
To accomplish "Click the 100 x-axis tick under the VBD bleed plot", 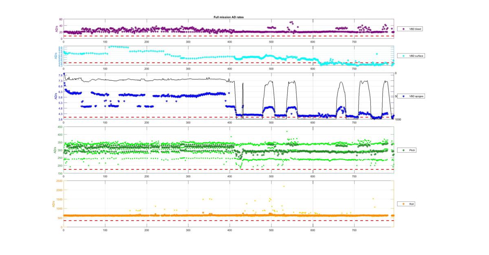I will (x=105, y=41).
